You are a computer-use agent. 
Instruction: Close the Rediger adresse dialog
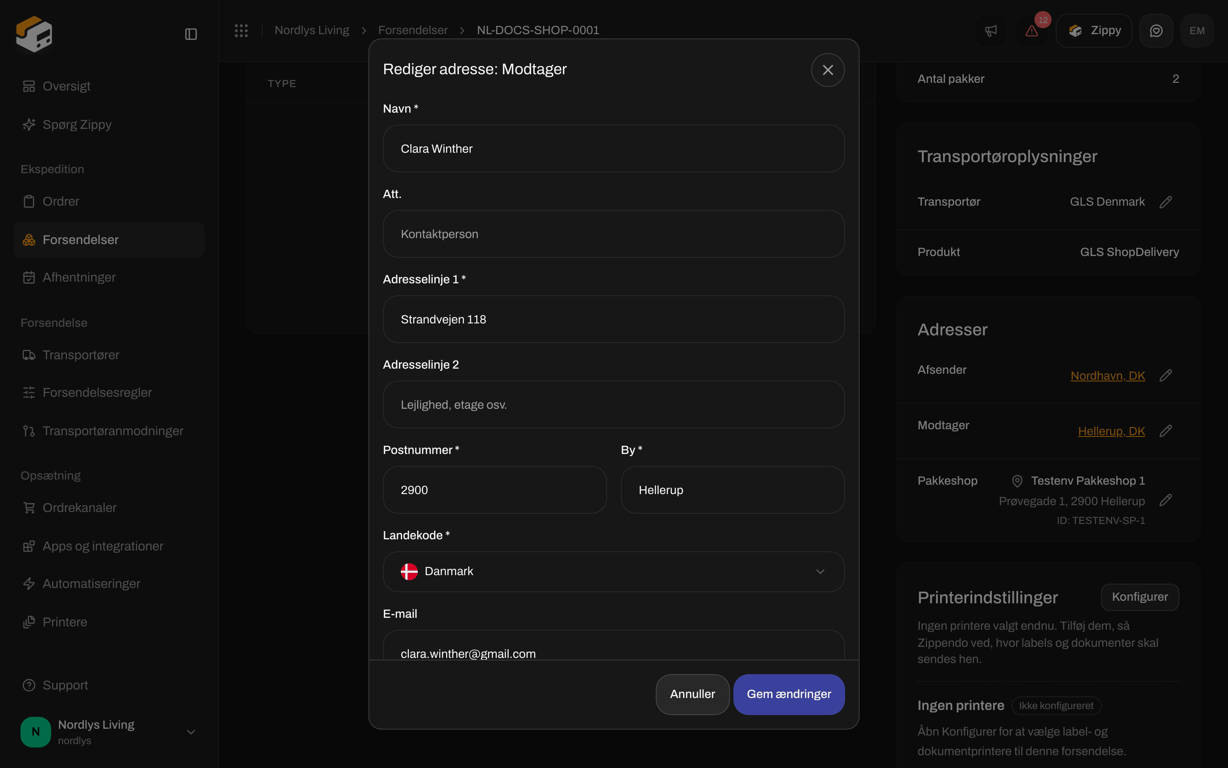(828, 70)
